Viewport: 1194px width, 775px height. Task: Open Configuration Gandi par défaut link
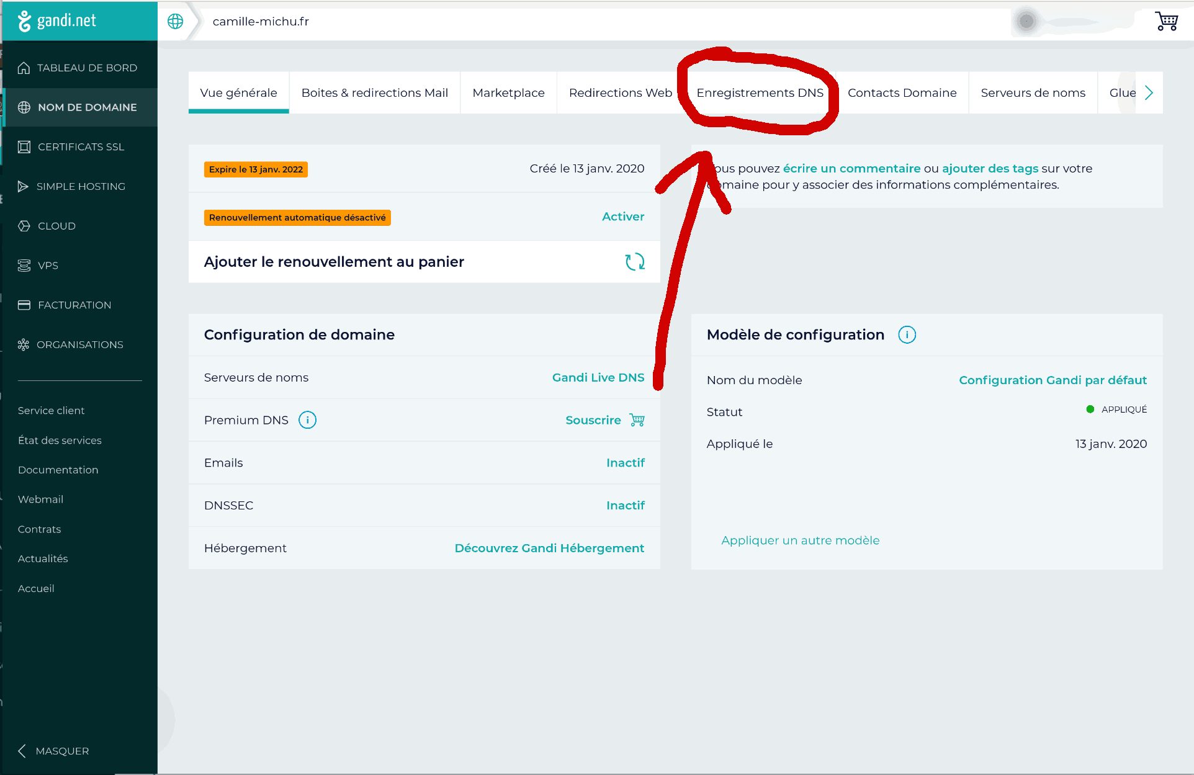pos(1053,380)
